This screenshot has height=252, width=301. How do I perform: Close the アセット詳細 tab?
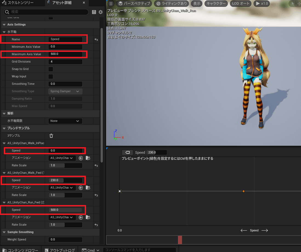click(84, 3)
